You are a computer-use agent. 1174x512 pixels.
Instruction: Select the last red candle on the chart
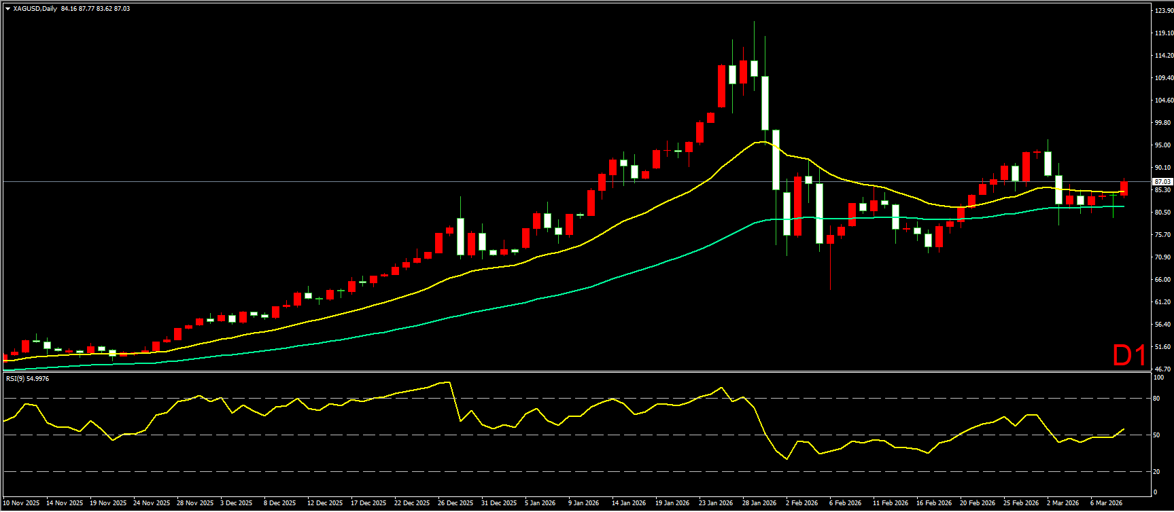1124,188
